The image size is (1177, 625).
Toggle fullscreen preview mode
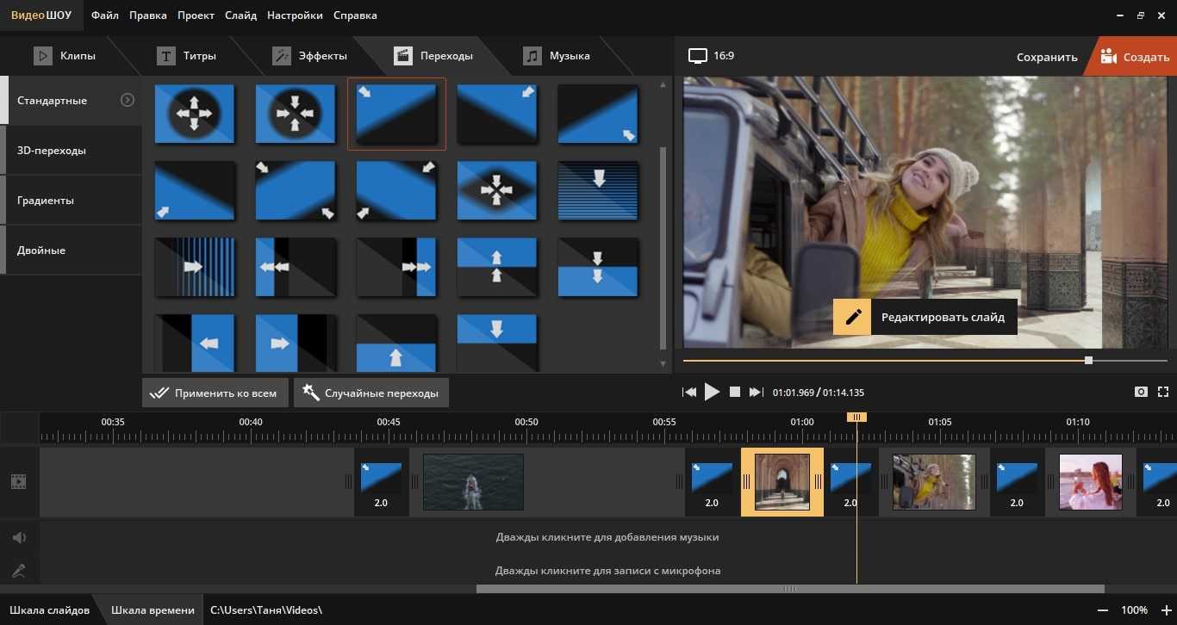[x=1162, y=393]
